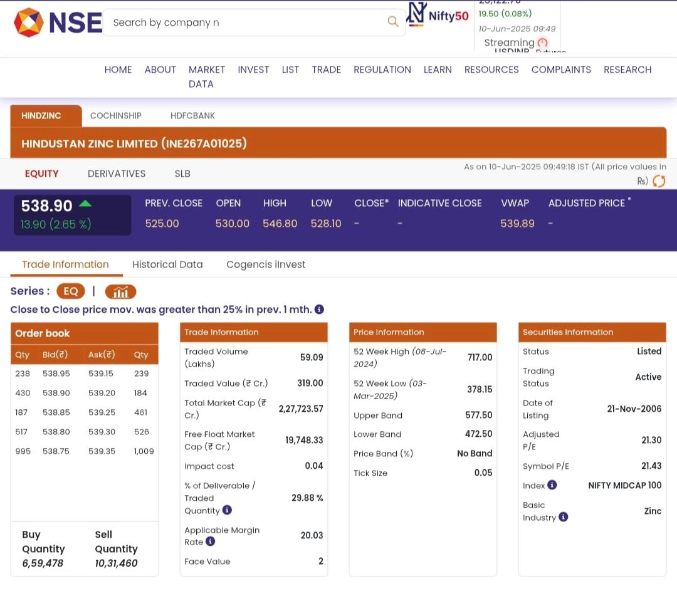Click info icon next to price movement notice

319,310
